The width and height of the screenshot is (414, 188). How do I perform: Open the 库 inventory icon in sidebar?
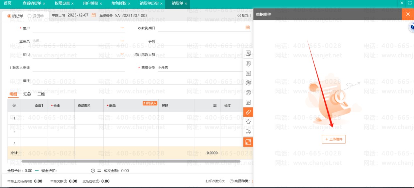point(248,73)
